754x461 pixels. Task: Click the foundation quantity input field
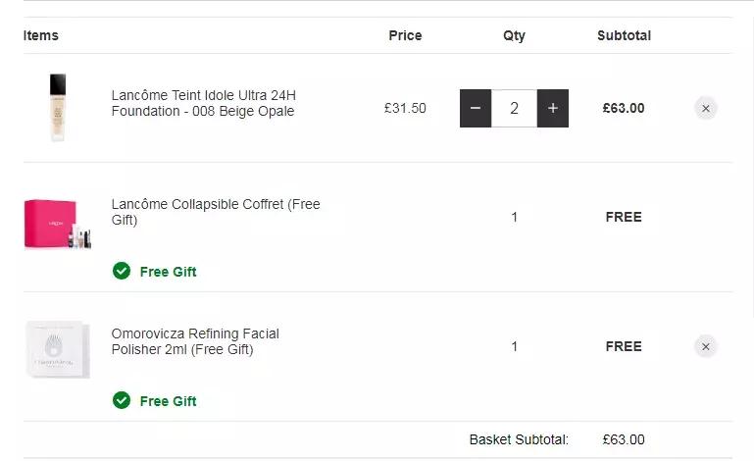pos(514,108)
